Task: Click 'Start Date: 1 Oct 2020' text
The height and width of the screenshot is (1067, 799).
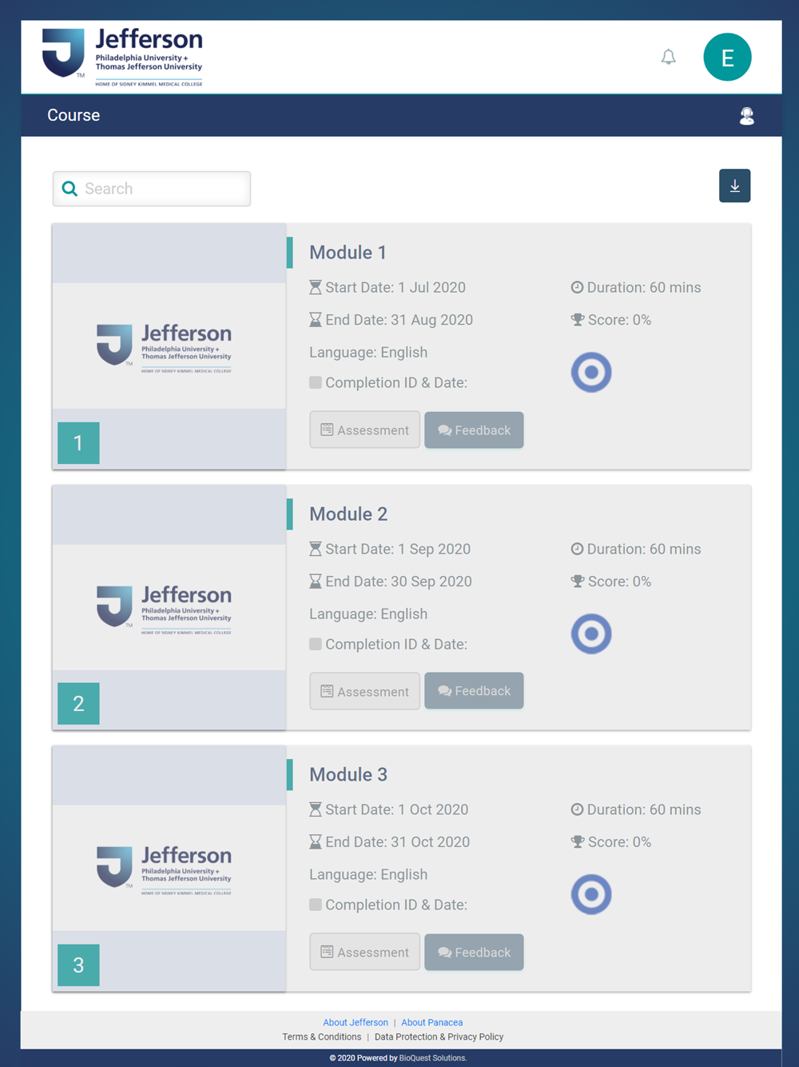Action: pyautogui.click(x=397, y=809)
